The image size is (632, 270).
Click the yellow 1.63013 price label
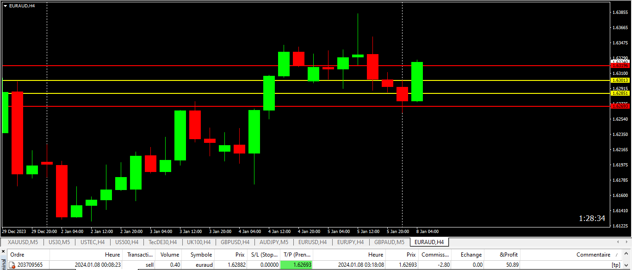[x=620, y=80]
